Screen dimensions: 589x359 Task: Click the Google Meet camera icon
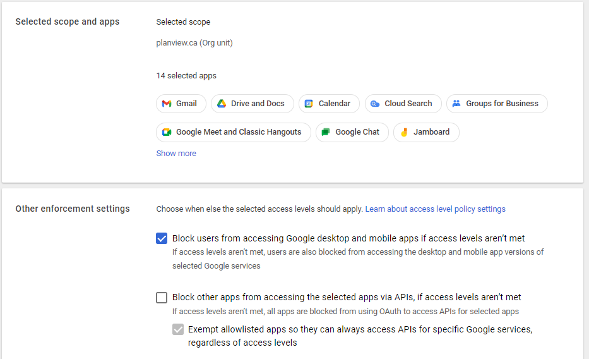(167, 132)
